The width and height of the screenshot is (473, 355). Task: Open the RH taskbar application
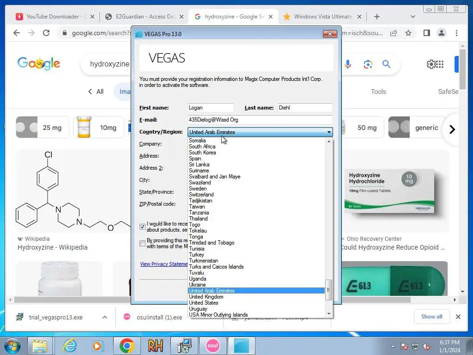(155, 346)
